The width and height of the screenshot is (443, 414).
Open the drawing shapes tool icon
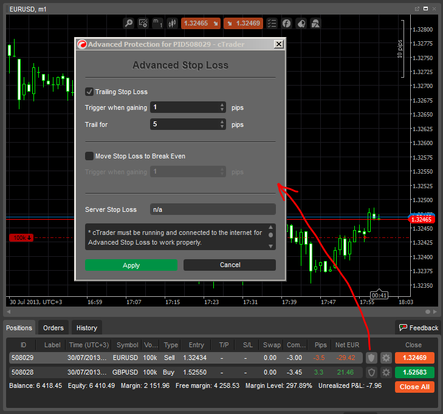[x=315, y=23]
